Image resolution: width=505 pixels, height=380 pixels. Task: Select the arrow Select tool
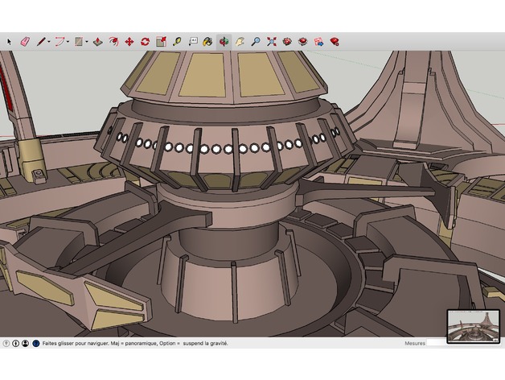tap(10, 41)
